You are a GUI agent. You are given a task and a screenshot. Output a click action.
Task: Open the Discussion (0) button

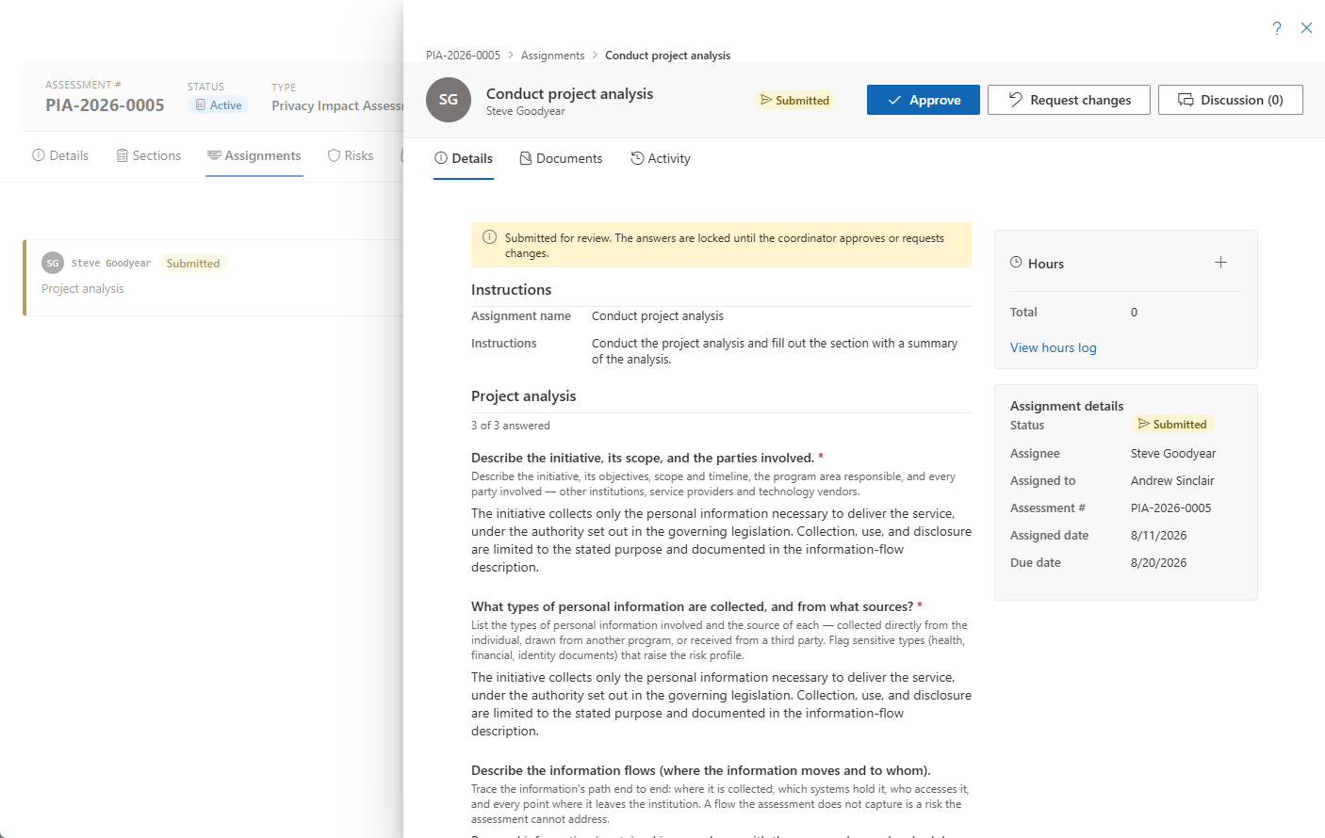(x=1231, y=100)
